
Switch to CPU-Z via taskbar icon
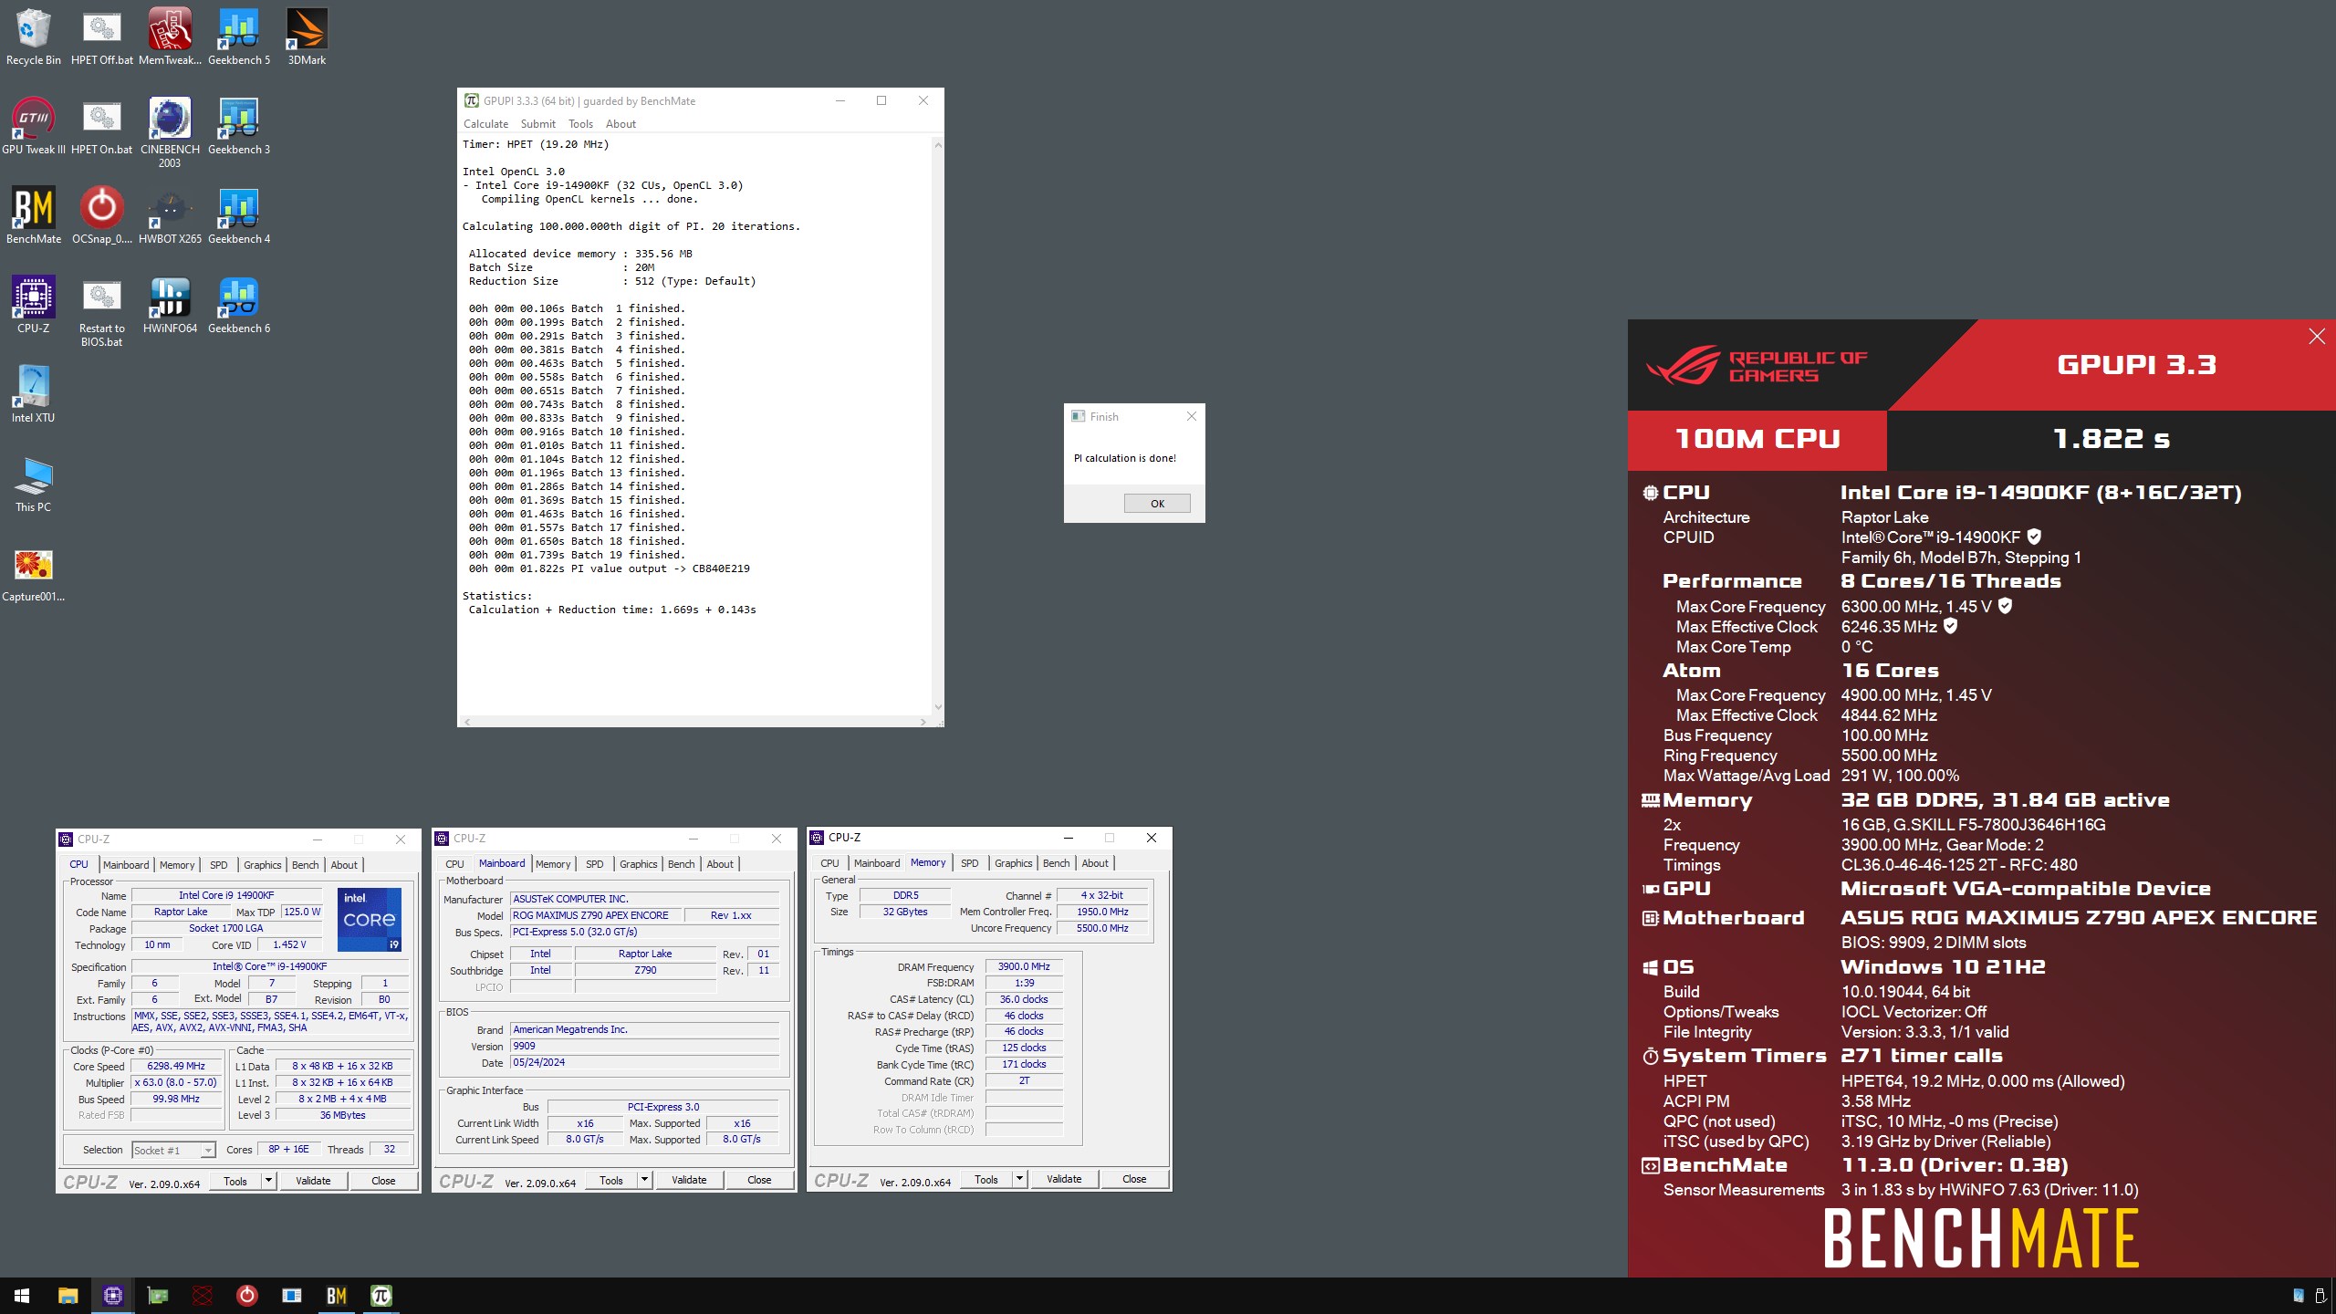point(113,1296)
